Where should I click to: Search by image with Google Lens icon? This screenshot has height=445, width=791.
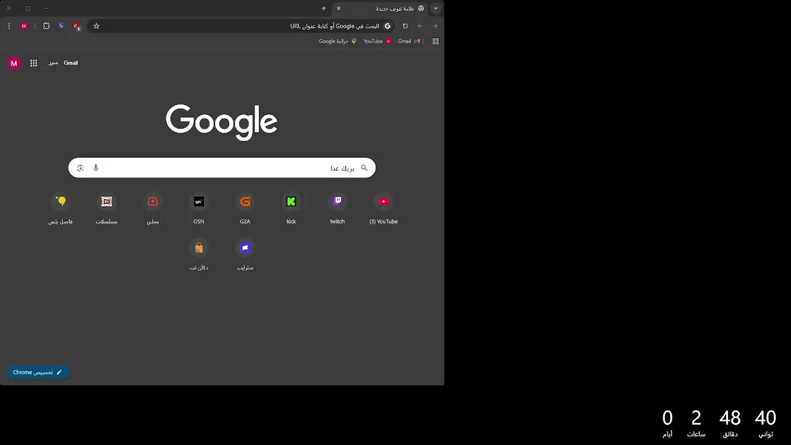click(80, 168)
